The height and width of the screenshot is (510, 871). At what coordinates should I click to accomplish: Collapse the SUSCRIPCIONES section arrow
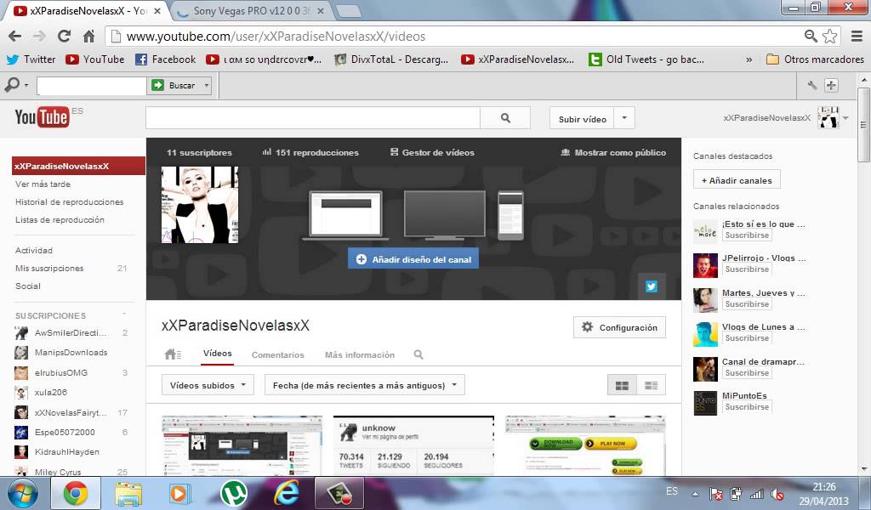(124, 314)
